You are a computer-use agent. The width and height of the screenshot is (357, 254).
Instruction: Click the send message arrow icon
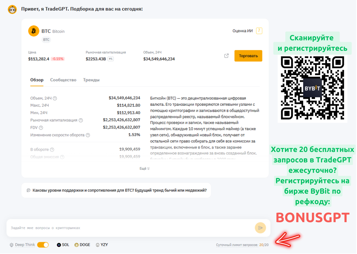click(260, 228)
